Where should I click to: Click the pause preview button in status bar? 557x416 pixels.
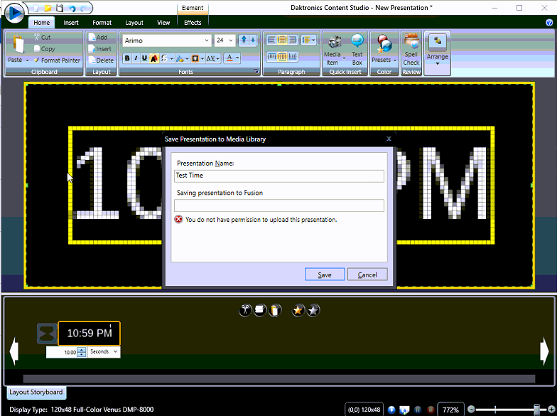(x=418, y=410)
